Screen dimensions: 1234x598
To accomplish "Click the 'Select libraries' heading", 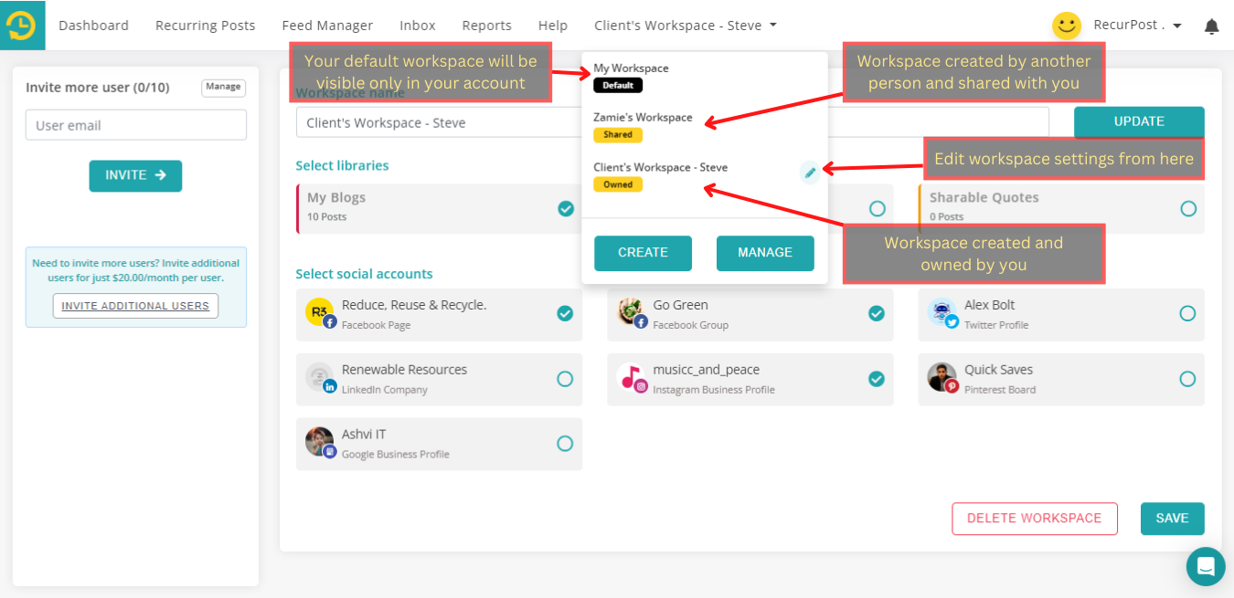I will [342, 165].
